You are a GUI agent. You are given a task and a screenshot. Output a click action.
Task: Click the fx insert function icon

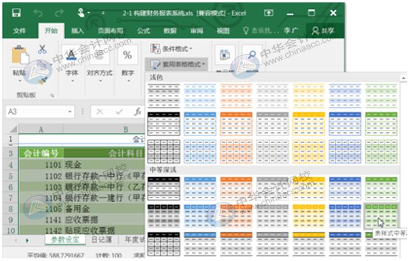pyautogui.click(x=138, y=112)
